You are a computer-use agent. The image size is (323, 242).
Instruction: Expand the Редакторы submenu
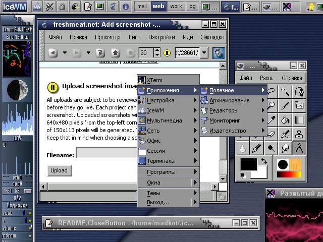tap(233, 110)
